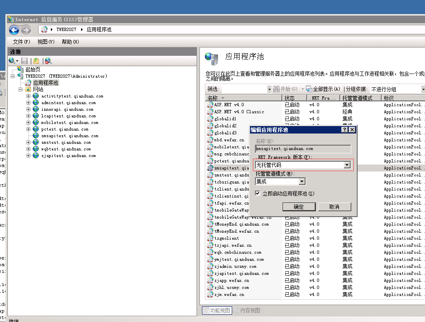Click the 开始(G) filter go button
The height and width of the screenshot is (322, 425).
click(x=286, y=89)
